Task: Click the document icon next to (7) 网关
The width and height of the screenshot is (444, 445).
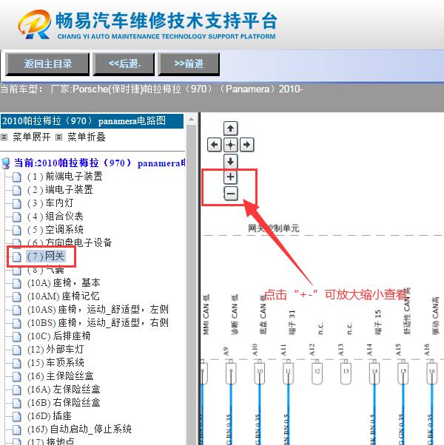Action: [17, 257]
